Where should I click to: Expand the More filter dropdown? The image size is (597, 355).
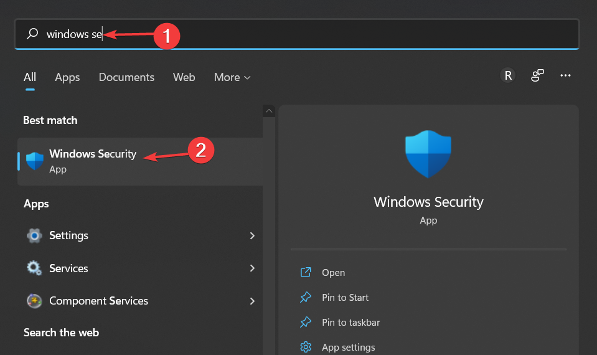[232, 77]
